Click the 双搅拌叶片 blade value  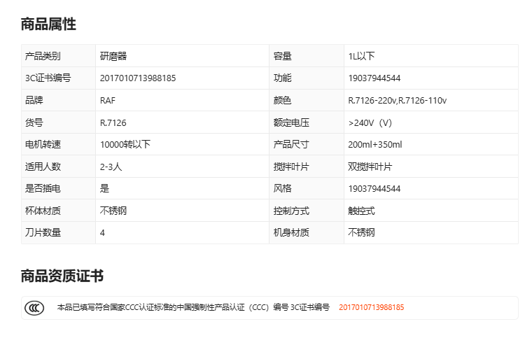coord(370,167)
